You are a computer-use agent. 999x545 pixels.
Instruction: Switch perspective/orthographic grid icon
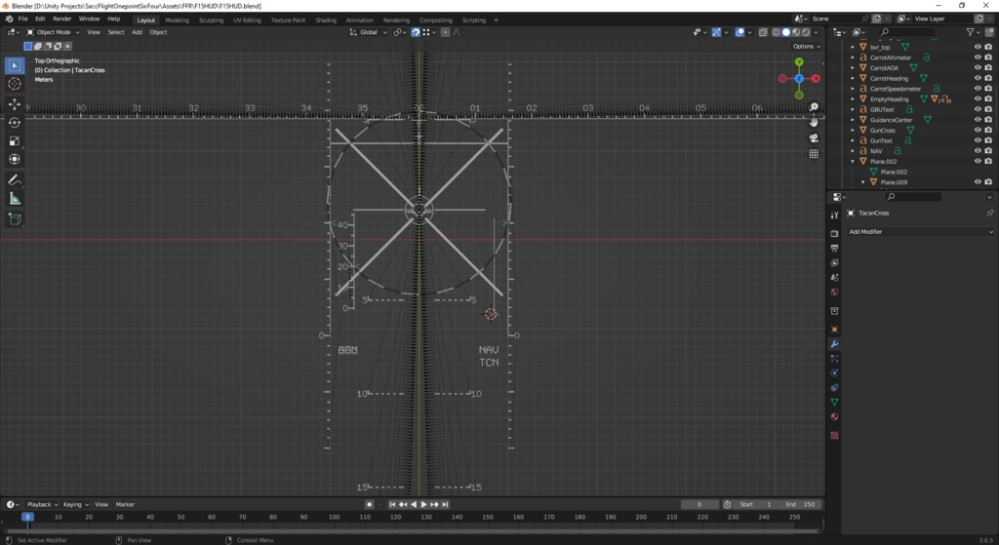pos(814,153)
